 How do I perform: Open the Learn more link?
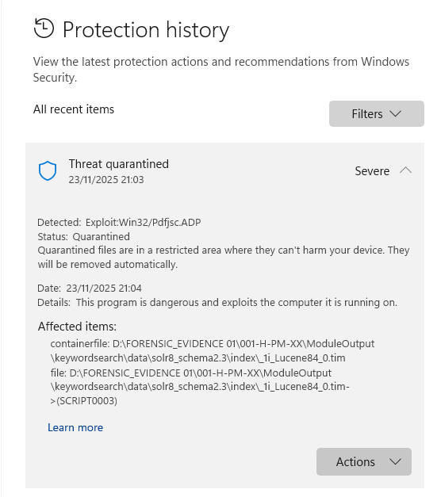click(75, 427)
